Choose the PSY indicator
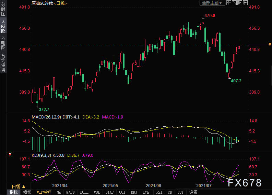The width and height of the screenshot is (272, 195). (180, 192)
